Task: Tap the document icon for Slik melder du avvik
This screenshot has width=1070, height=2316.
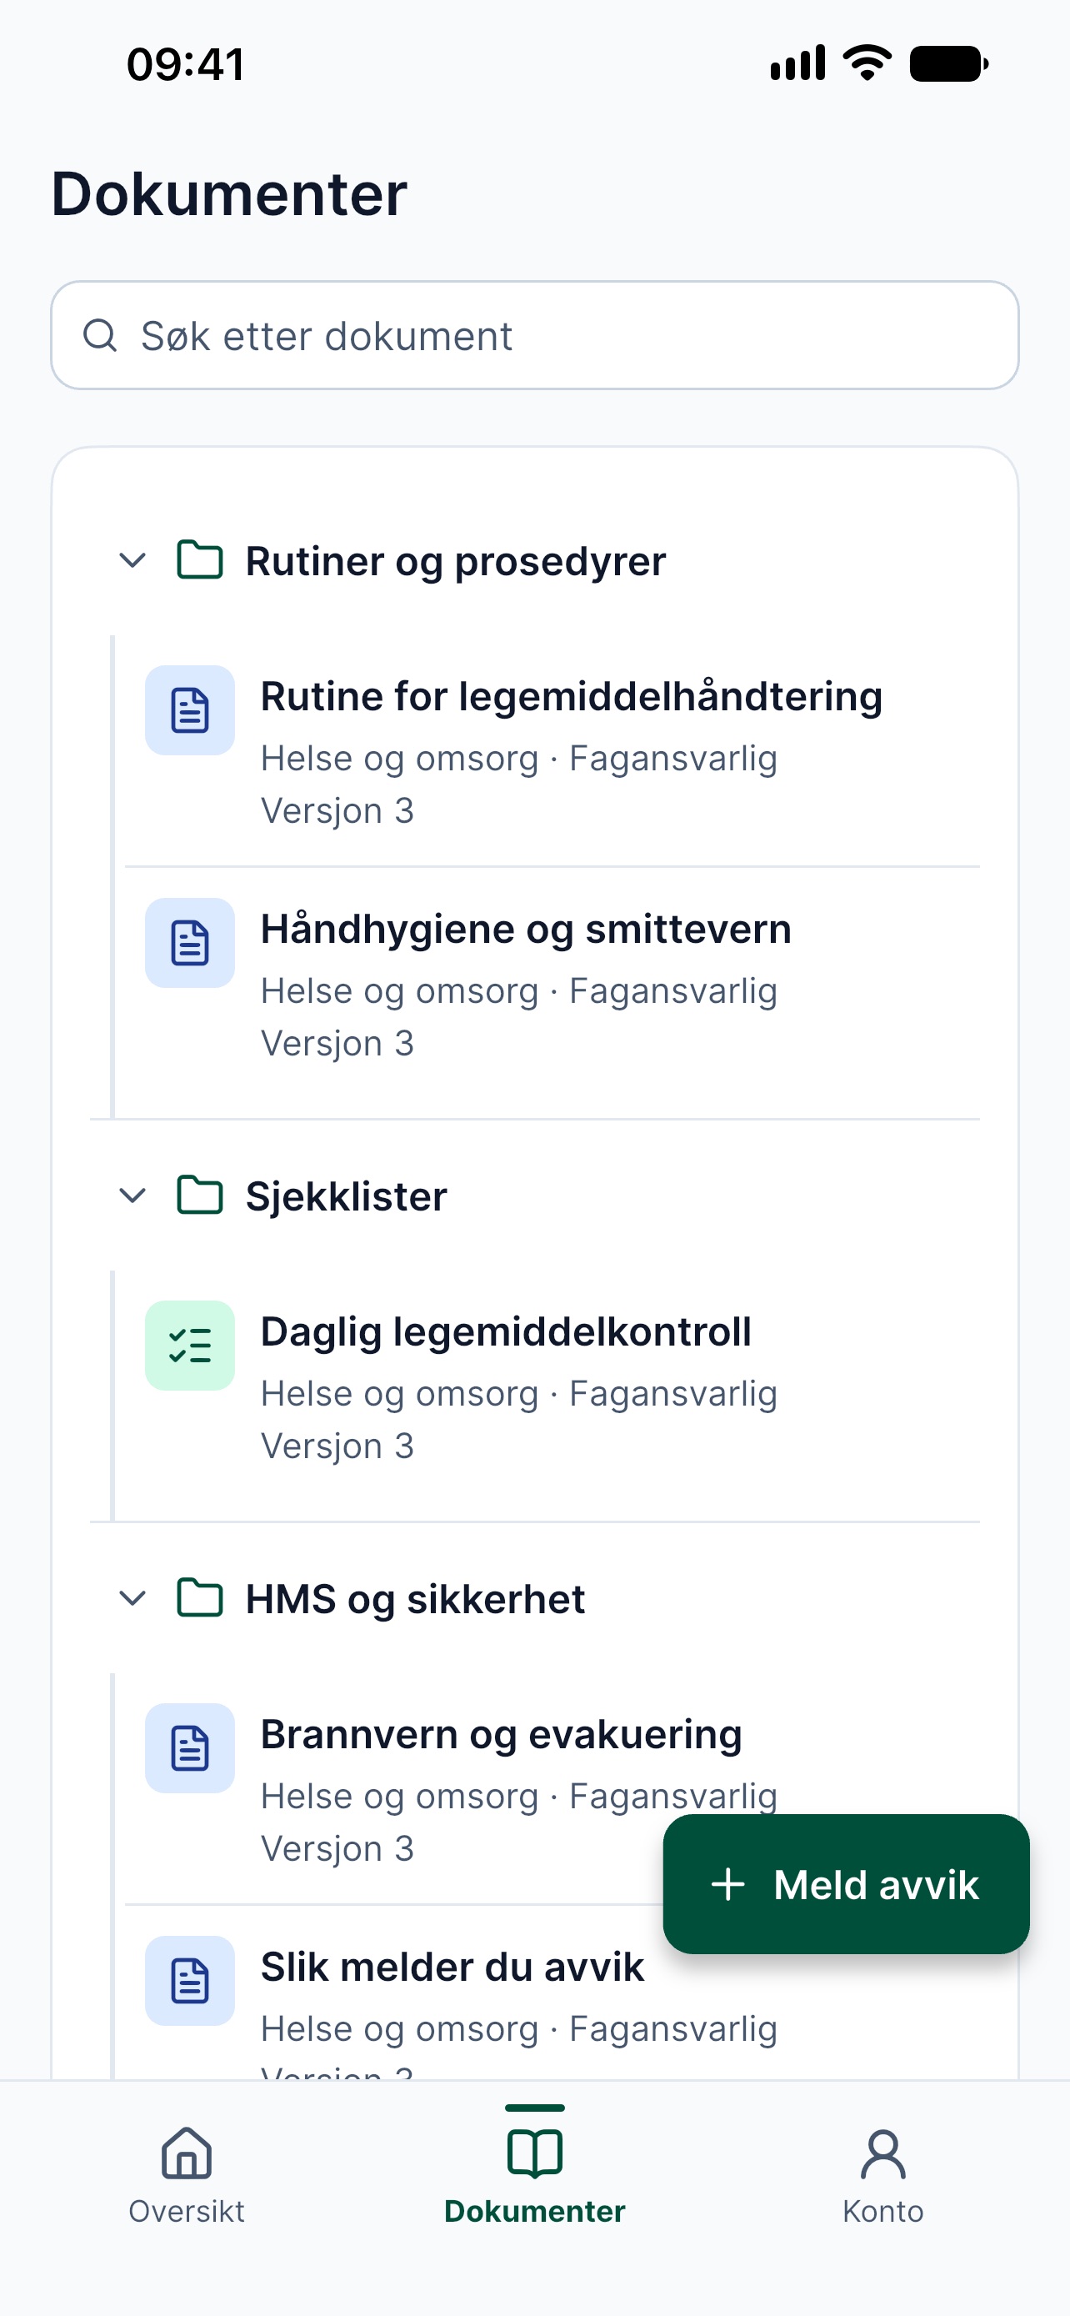Action: coord(189,1982)
